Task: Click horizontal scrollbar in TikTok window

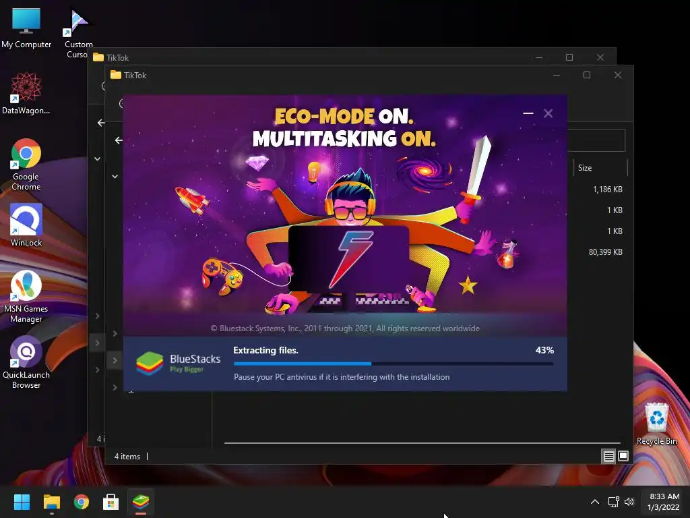Action: coord(422,442)
